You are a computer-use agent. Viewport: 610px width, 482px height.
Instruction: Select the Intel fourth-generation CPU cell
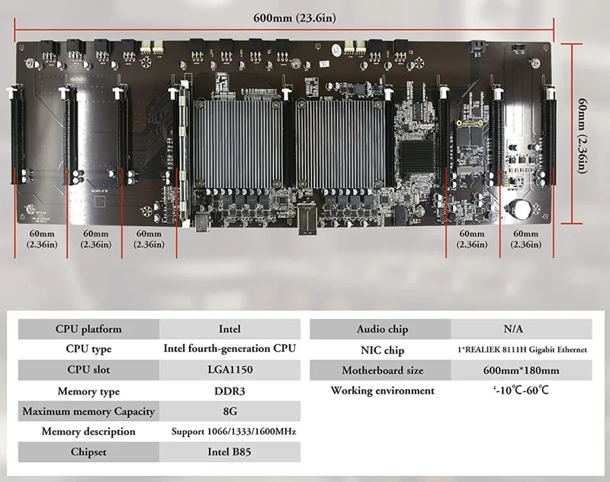pyautogui.click(x=230, y=350)
